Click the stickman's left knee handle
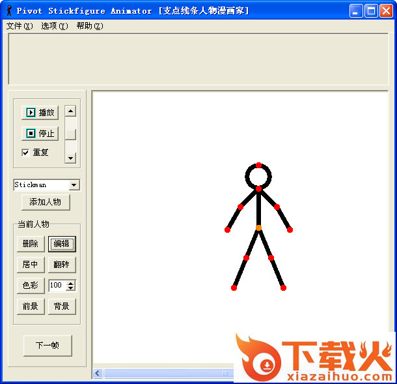This screenshot has height=384, width=397. pos(246,258)
